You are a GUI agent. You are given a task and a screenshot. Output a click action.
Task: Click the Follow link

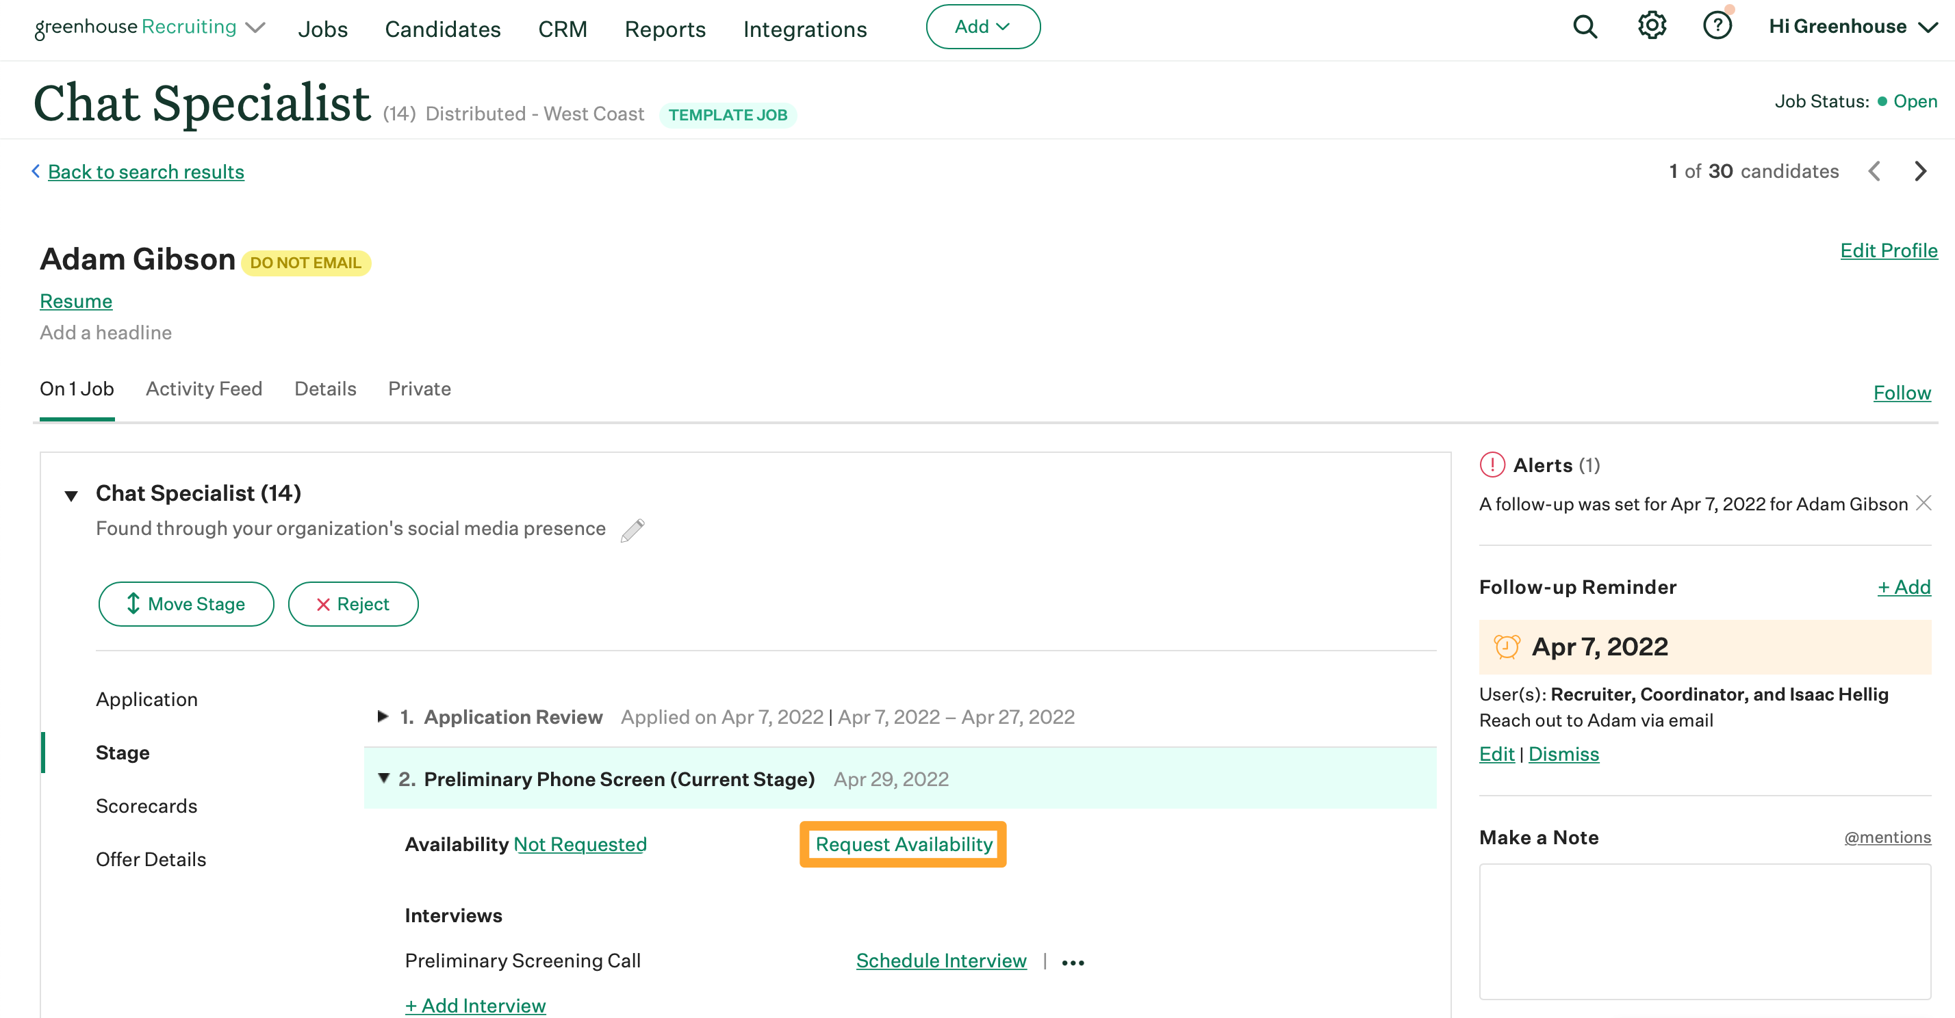(1902, 393)
